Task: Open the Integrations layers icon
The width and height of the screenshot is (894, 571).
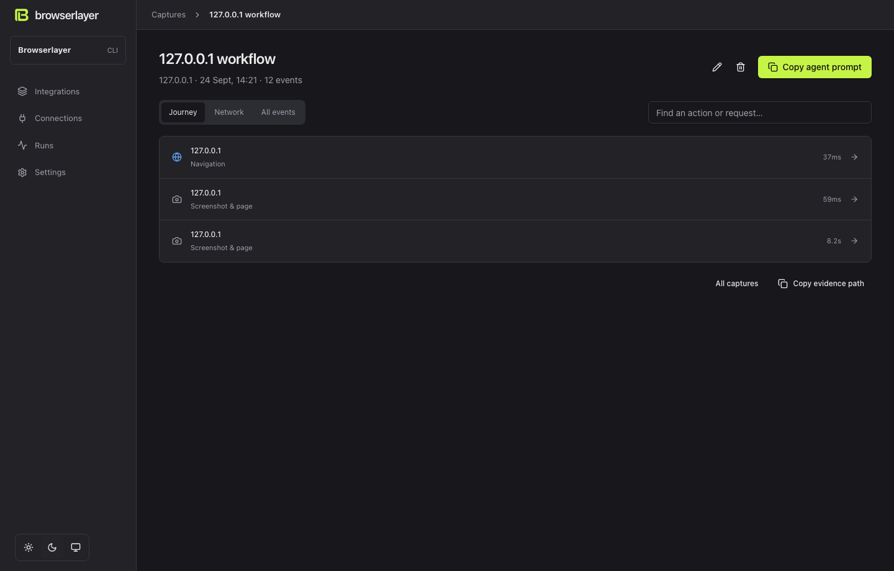Action: pyautogui.click(x=22, y=91)
